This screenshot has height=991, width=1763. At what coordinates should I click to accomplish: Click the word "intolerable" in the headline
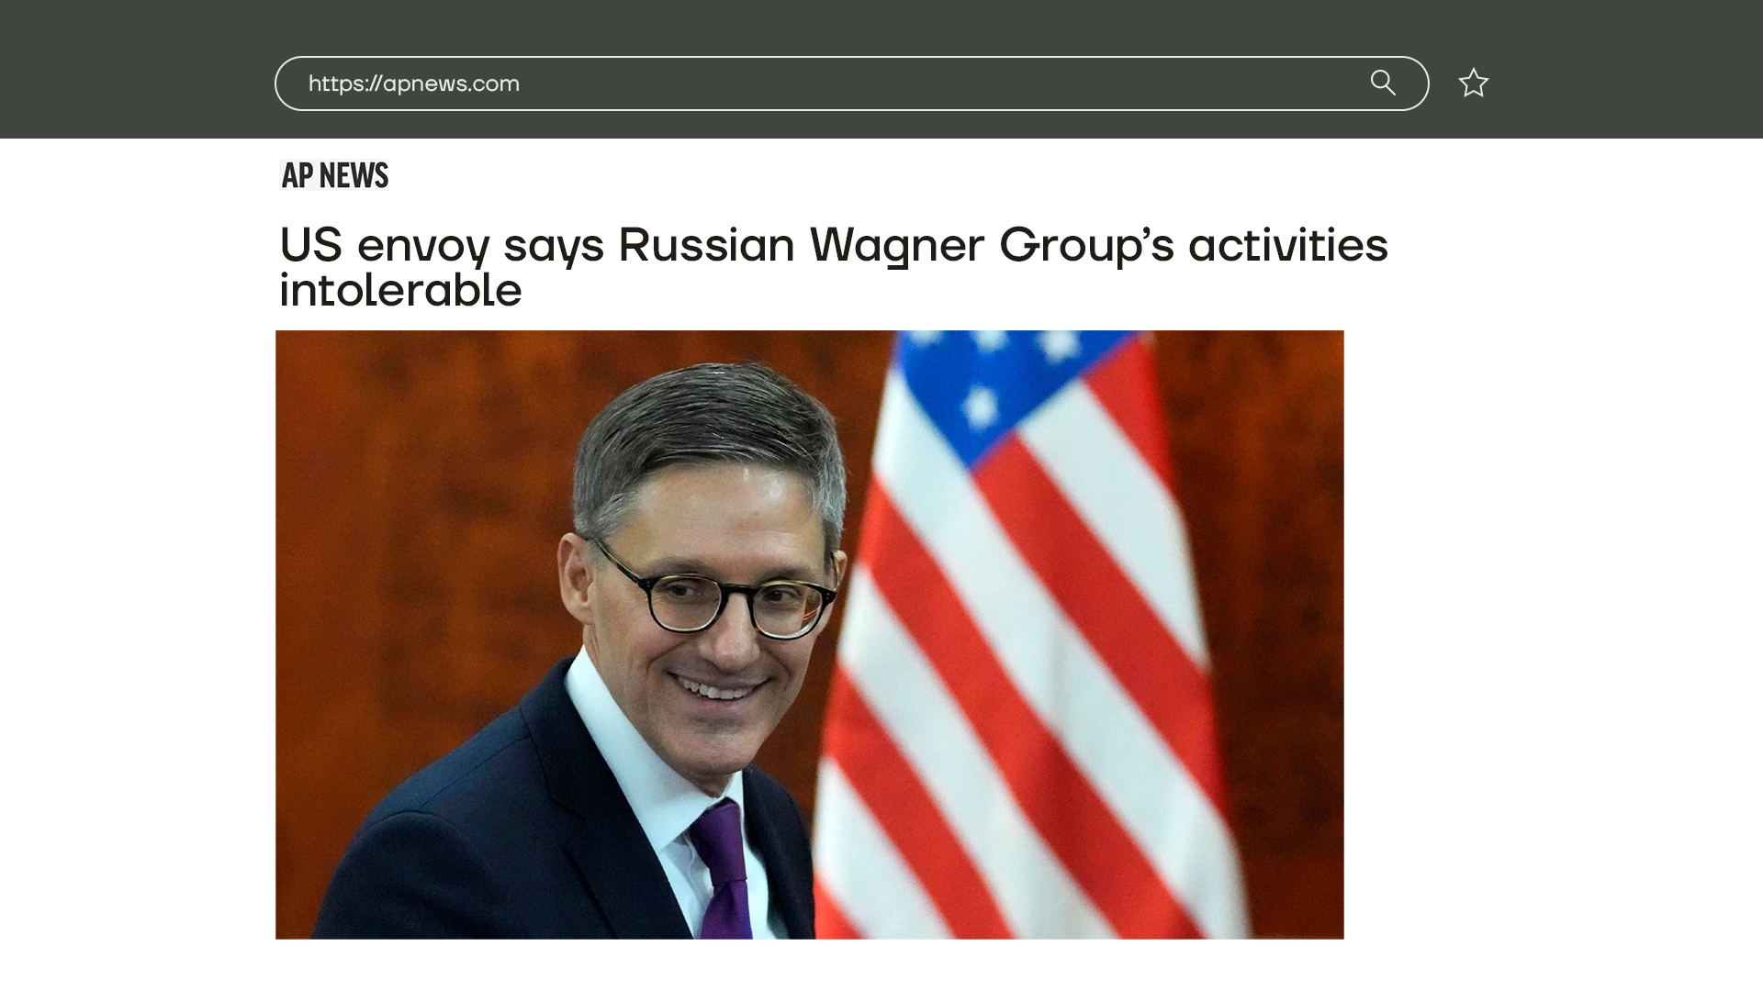point(400,290)
